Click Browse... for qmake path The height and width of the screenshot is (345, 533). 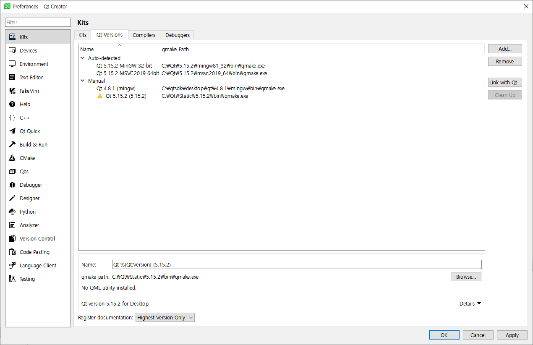(466, 277)
